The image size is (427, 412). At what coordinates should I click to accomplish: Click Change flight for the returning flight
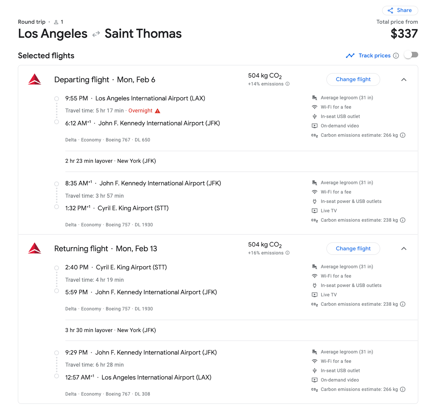pos(353,249)
